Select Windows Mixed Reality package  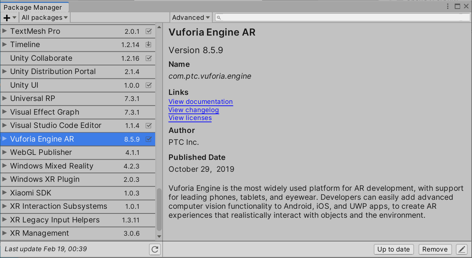click(77, 166)
